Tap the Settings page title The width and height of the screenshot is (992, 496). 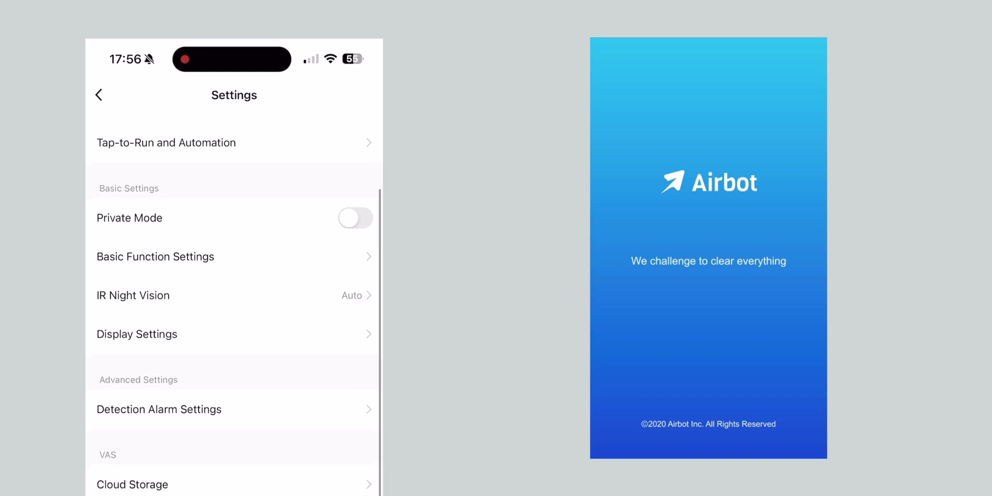coord(234,95)
